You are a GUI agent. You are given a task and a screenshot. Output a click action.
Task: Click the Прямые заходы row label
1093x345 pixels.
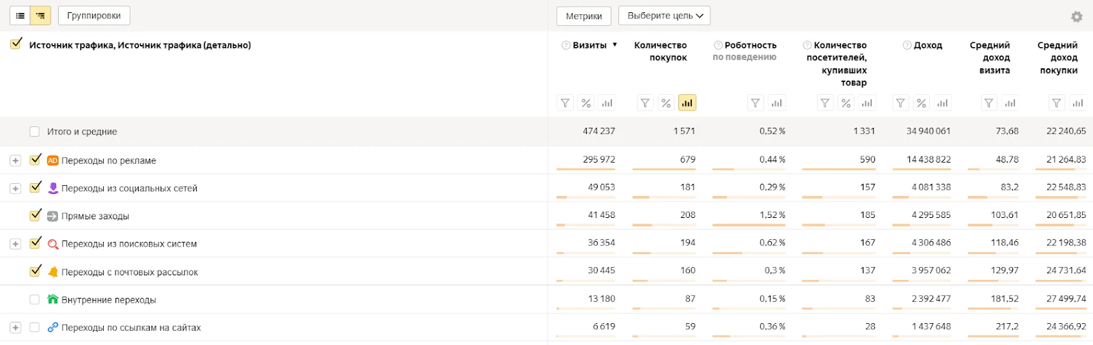95,216
